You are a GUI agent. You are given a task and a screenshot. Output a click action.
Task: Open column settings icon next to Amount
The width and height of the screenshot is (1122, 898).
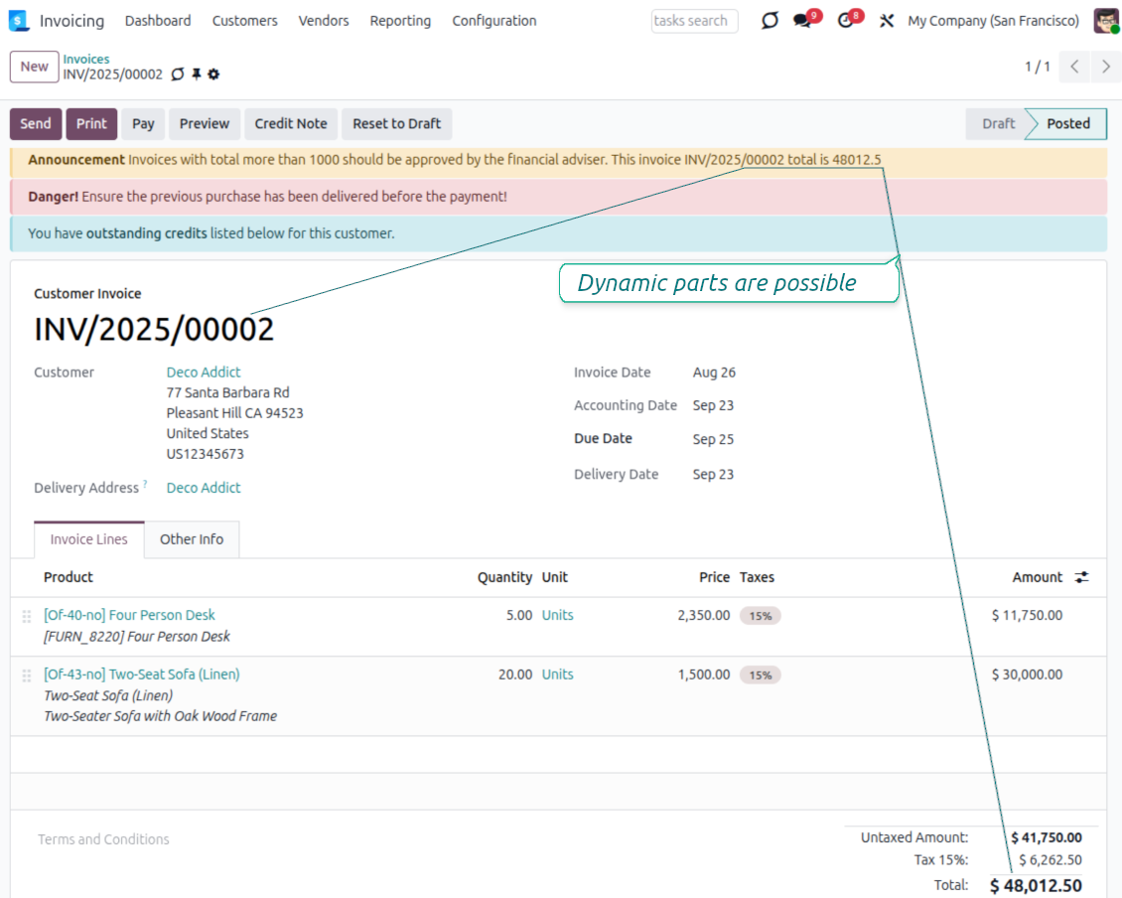tap(1081, 577)
